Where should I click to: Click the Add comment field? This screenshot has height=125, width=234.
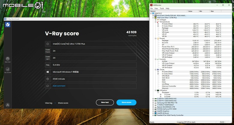tap(91, 86)
